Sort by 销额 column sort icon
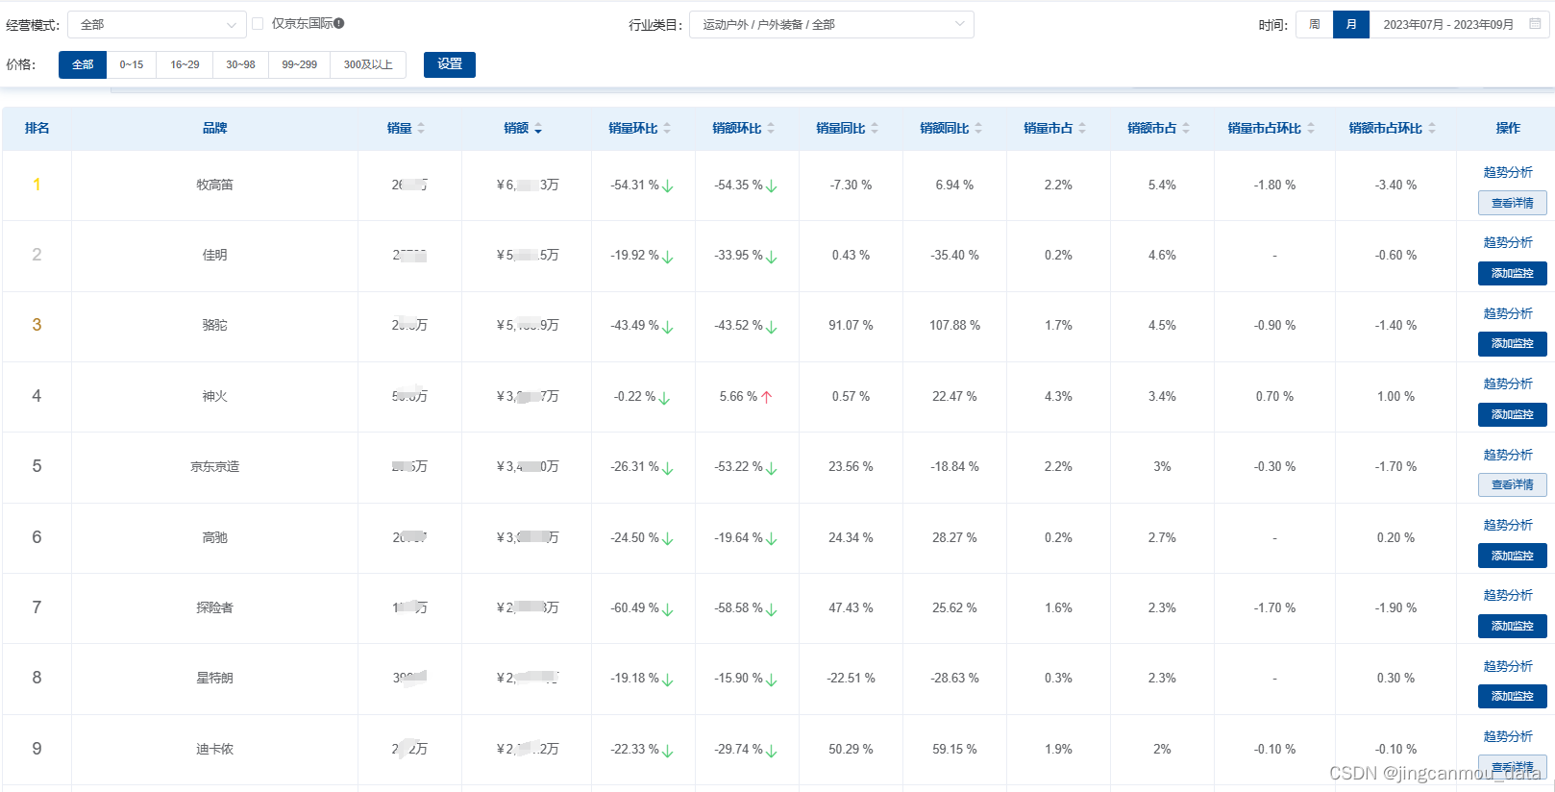This screenshot has height=792, width=1555. pyautogui.click(x=538, y=128)
